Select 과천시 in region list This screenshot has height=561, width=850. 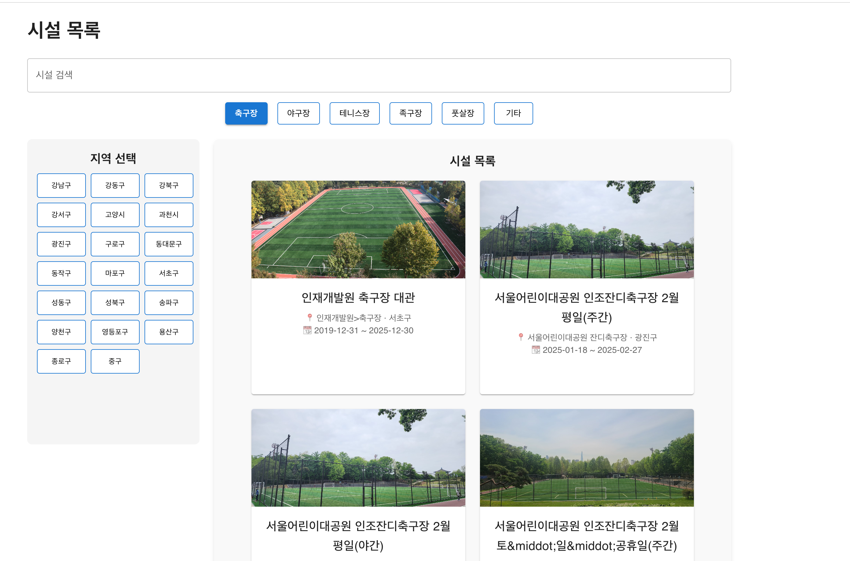[169, 215]
